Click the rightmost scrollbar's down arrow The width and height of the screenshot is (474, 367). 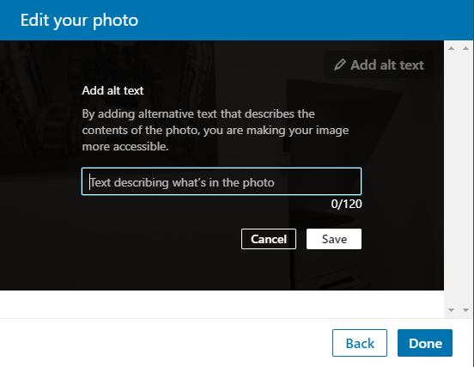(465, 310)
